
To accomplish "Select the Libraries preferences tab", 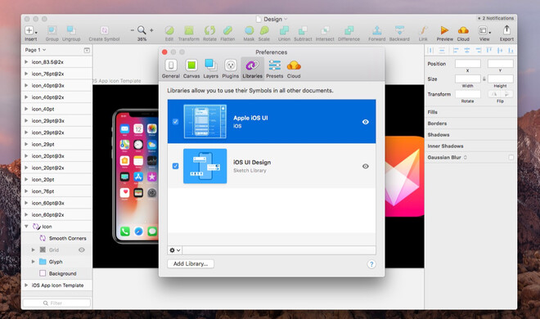I will 252,69.
